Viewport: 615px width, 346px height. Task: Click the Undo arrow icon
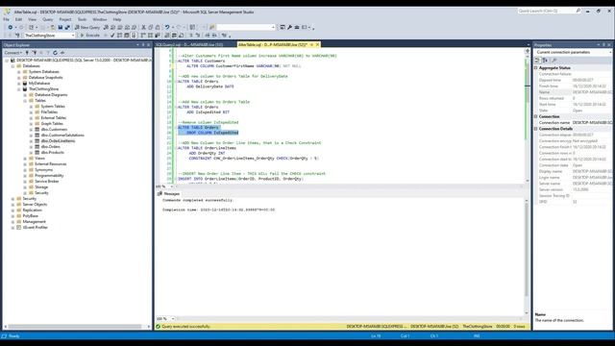pos(167,28)
